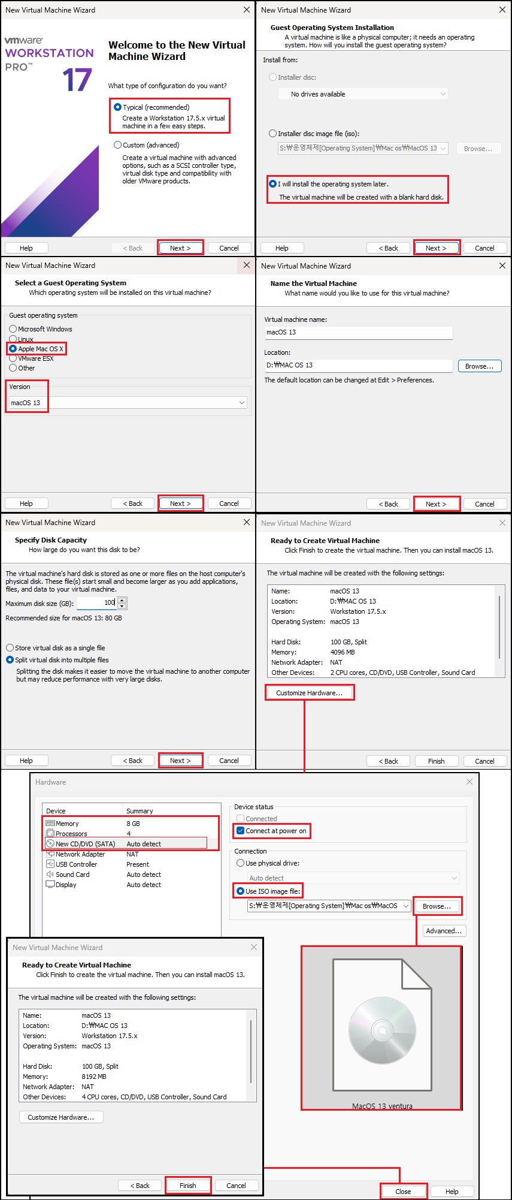Click the Device column header in Hardware

(83, 811)
